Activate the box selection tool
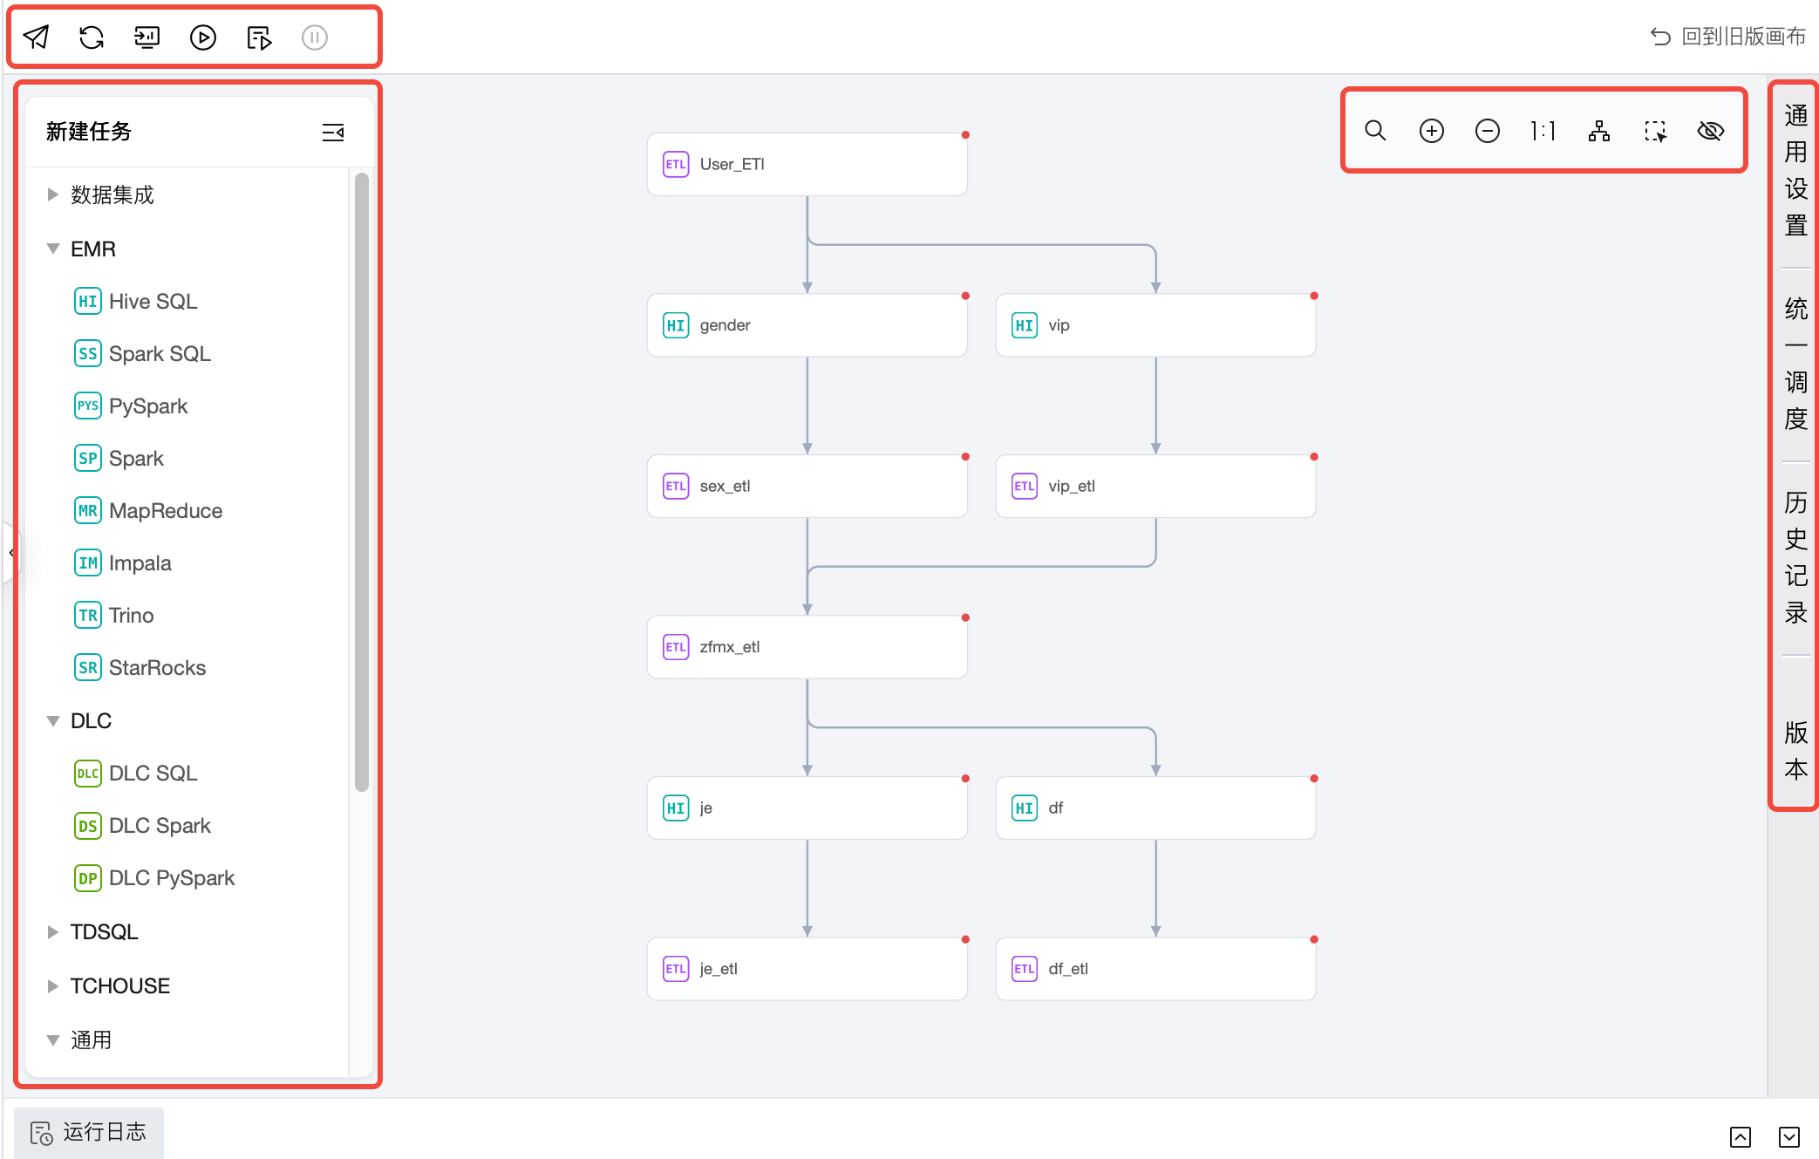 coord(1654,131)
